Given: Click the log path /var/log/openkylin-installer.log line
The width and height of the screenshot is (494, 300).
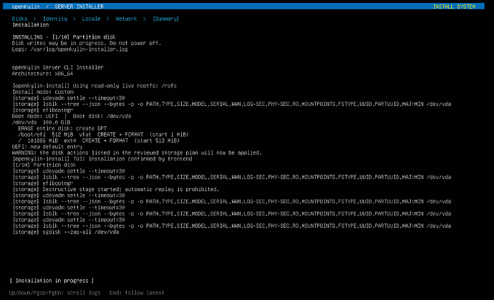Looking at the screenshot, I should coord(70,49).
